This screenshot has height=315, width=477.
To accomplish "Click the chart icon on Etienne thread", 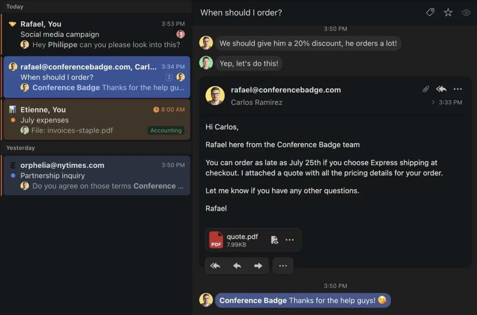I will point(13,109).
